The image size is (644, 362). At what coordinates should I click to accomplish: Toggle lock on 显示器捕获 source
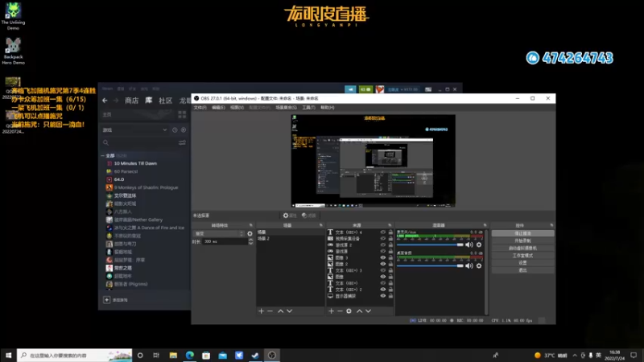(x=390, y=296)
